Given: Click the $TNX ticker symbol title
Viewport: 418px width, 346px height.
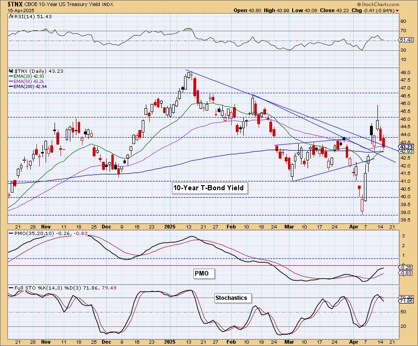Looking at the screenshot, I should [x=15, y=4].
